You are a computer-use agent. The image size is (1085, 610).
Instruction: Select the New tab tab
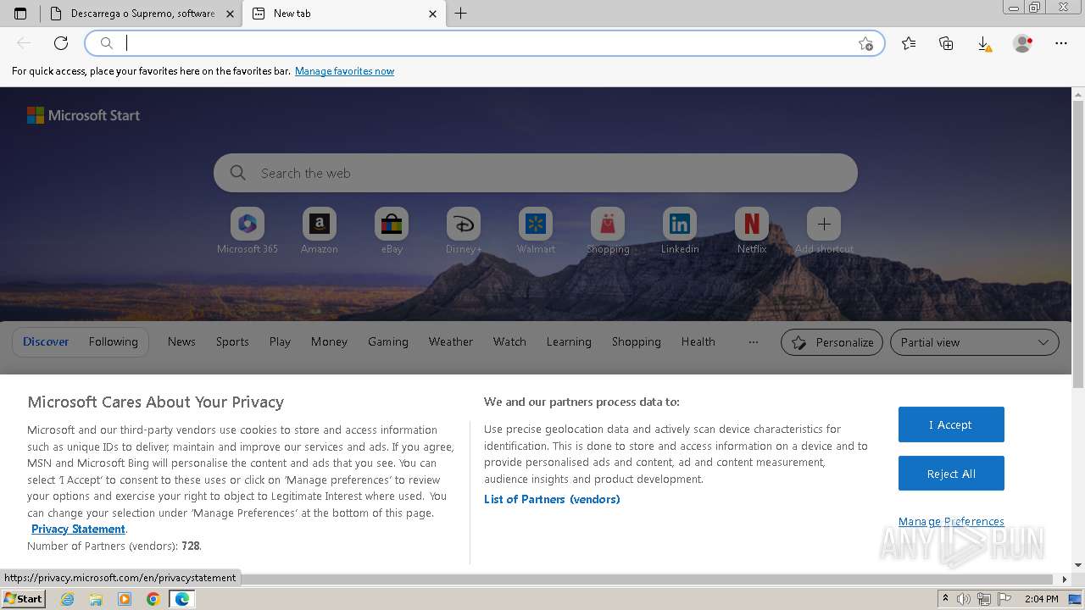point(344,14)
